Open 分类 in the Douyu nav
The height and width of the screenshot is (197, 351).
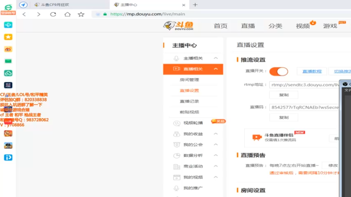coord(275,26)
